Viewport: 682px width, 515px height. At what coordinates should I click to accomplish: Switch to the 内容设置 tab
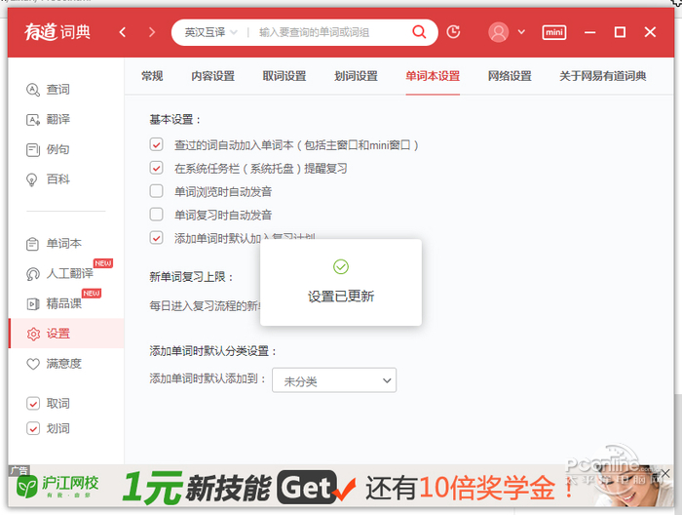point(213,76)
